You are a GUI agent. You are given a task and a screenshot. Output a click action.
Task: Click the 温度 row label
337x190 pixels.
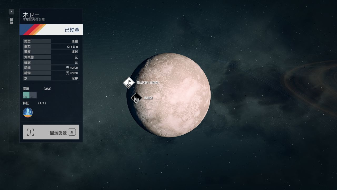27,52
